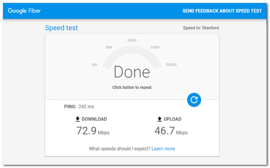Click the upload arrow icon
The height and width of the screenshot is (168, 270).
[x=160, y=119]
